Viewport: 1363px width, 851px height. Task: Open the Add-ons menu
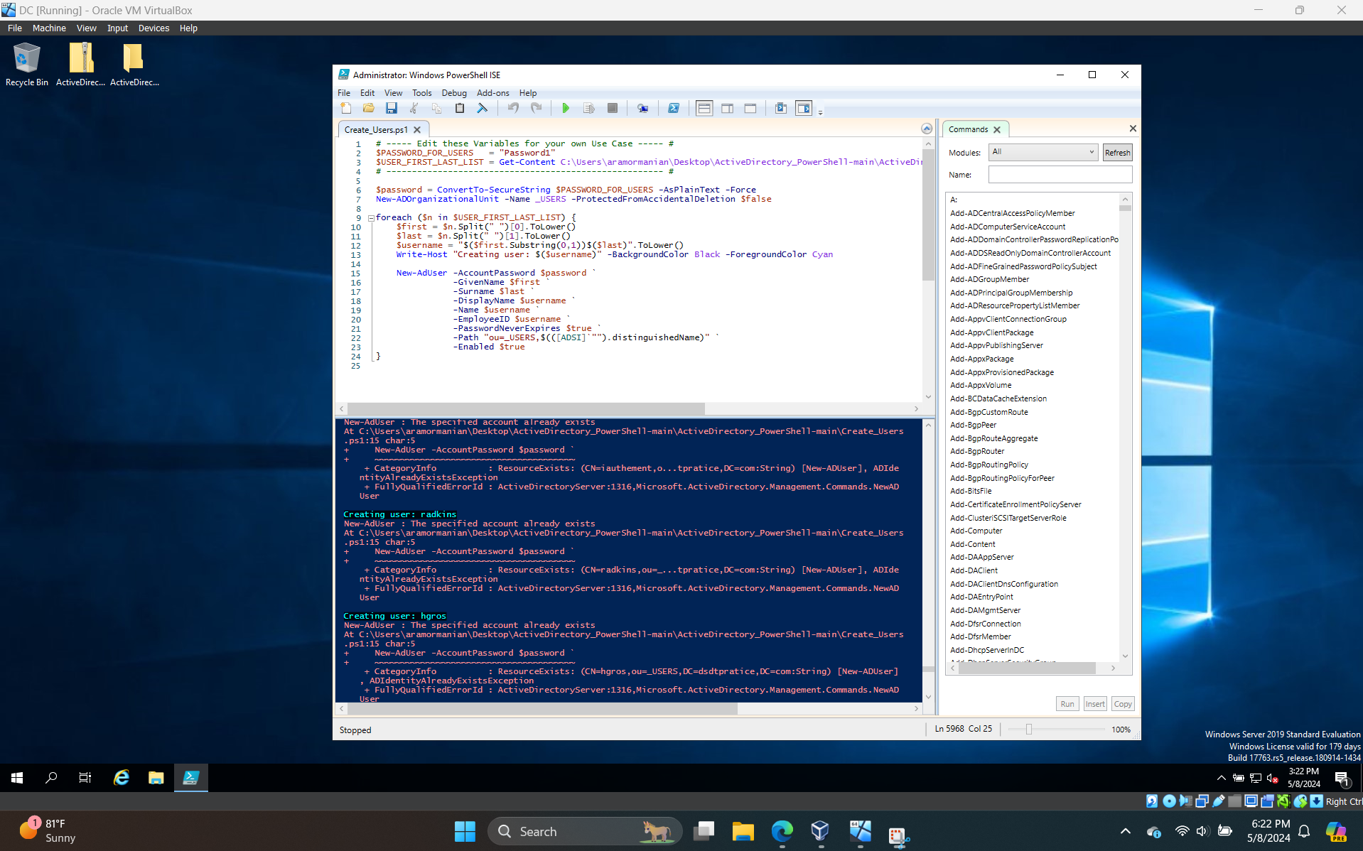pos(492,93)
